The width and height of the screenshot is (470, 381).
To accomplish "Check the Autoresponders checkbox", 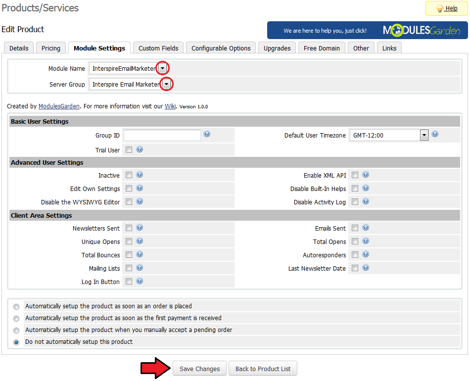I will pyautogui.click(x=355, y=255).
